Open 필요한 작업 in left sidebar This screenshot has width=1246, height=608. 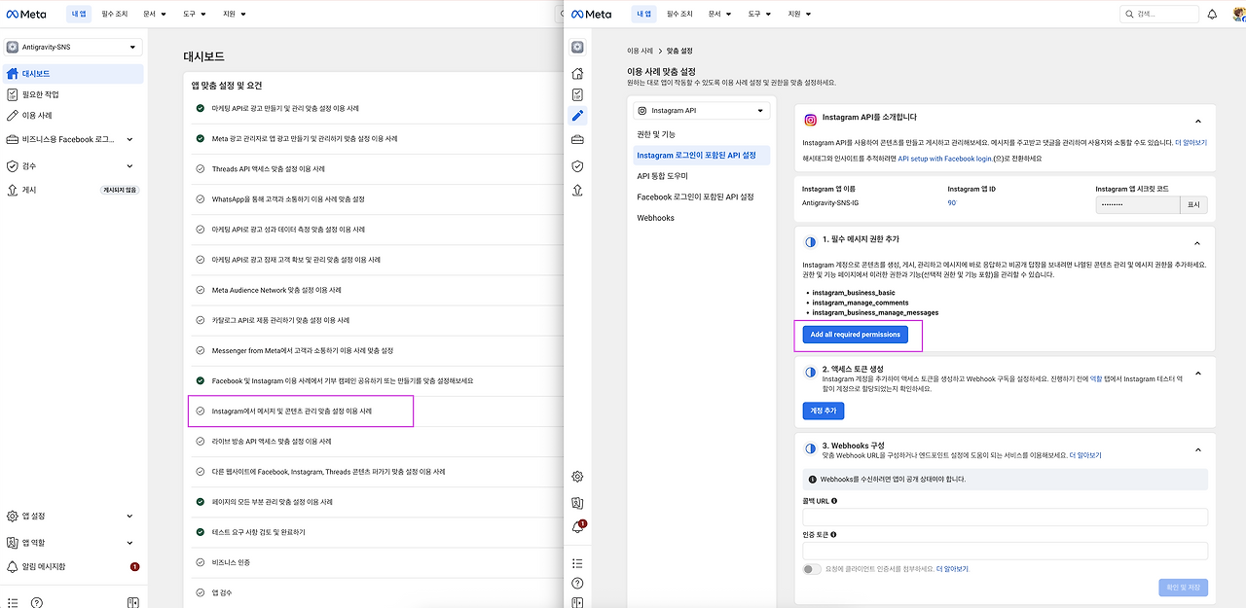pyautogui.click(x=73, y=94)
